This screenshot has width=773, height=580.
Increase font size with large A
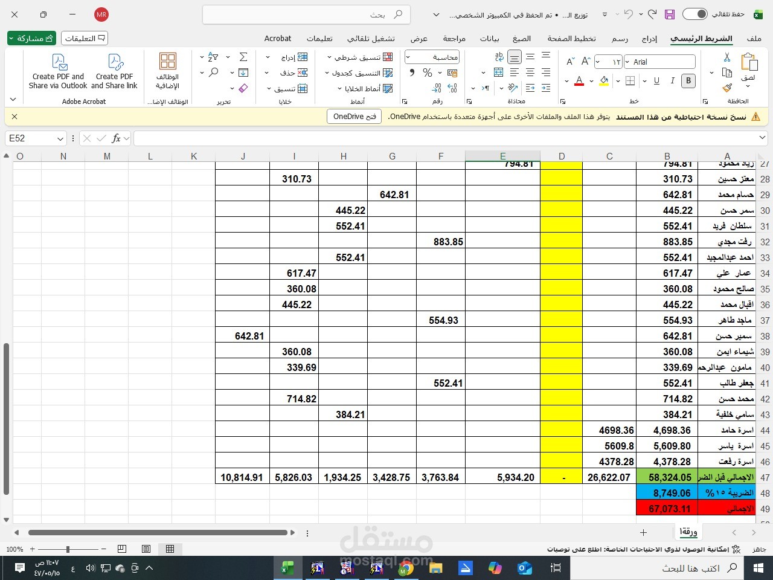point(585,62)
